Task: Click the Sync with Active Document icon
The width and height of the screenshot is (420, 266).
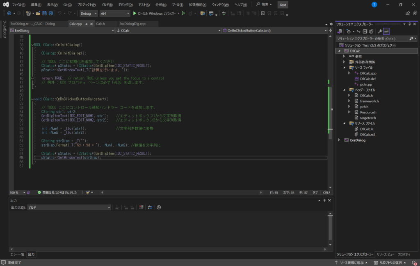Action: click(359, 31)
